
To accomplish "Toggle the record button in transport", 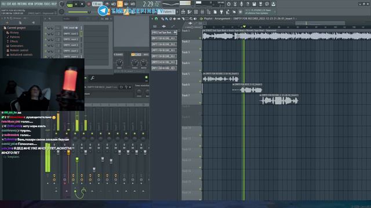I will coord(89,4).
